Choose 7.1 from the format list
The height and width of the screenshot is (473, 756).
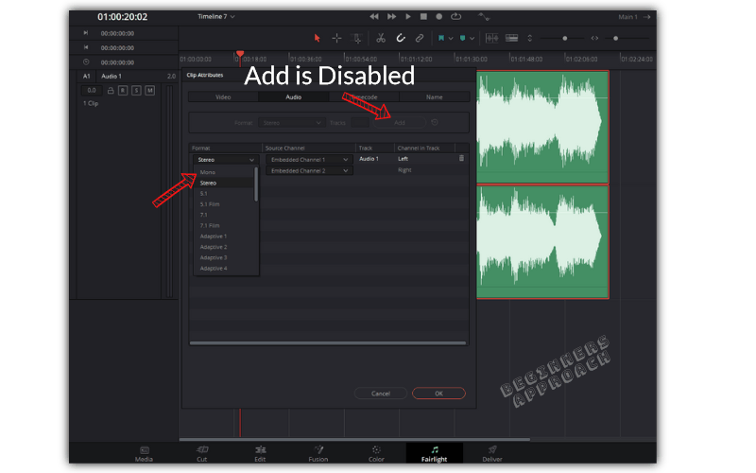[224, 215]
